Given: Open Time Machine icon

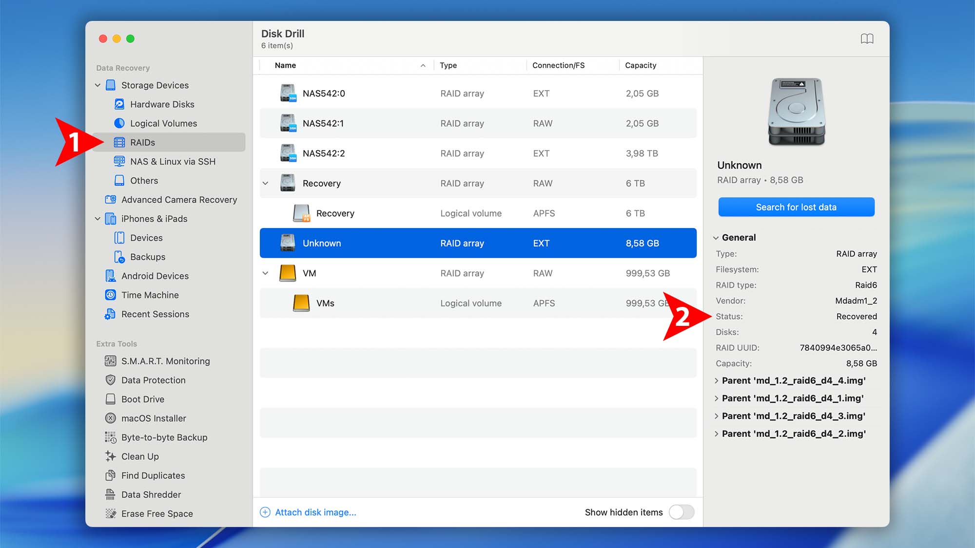Looking at the screenshot, I should coord(111,295).
